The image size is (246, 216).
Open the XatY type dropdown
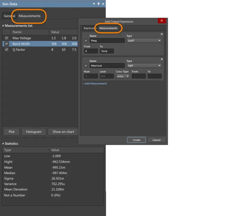pyautogui.click(x=144, y=66)
